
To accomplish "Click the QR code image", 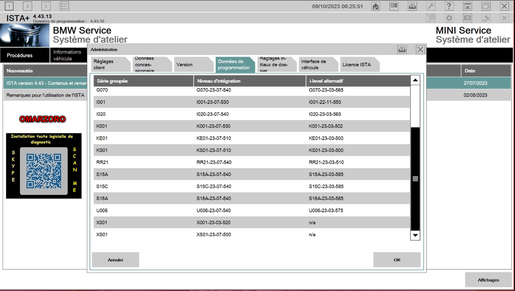I will click(x=44, y=171).
